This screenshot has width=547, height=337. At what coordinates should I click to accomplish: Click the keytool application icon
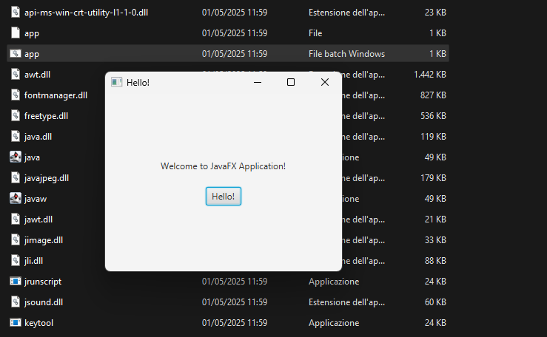coord(16,323)
